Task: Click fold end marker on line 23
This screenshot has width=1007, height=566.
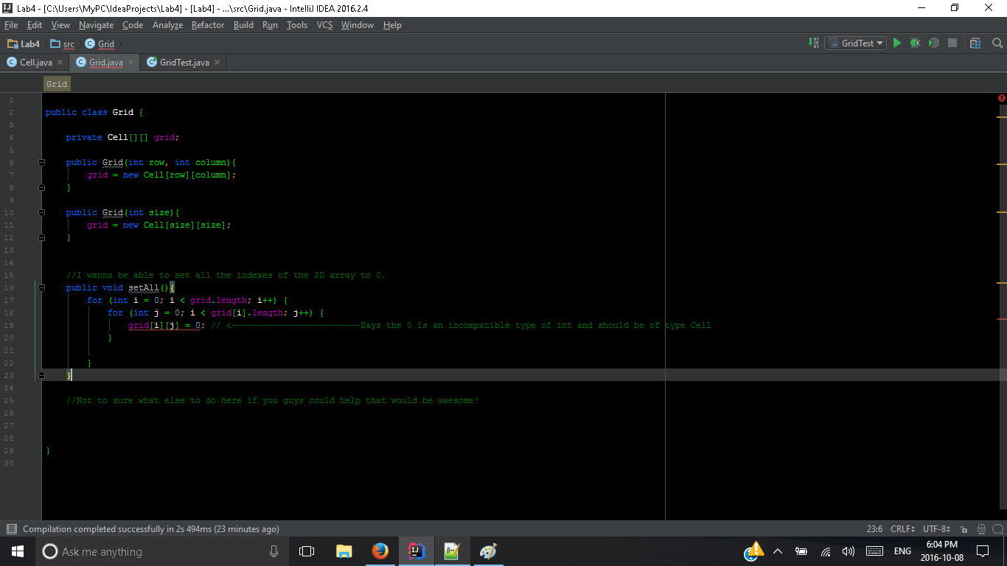Action: (41, 375)
